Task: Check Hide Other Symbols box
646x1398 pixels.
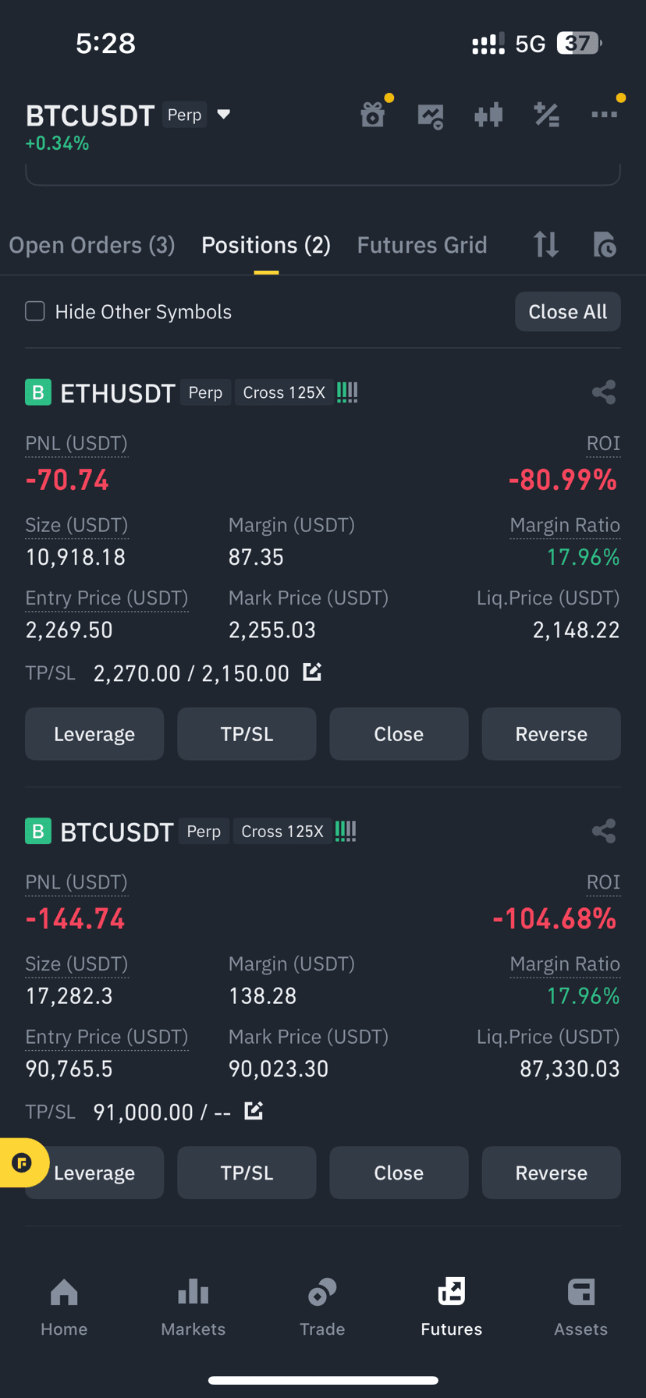Action: coord(35,311)
